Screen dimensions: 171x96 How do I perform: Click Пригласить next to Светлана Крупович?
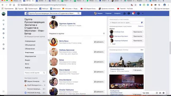coord(138,36)
